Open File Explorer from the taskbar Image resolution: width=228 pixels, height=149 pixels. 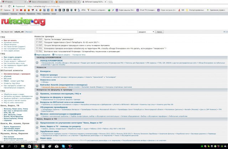pos(22,146)
